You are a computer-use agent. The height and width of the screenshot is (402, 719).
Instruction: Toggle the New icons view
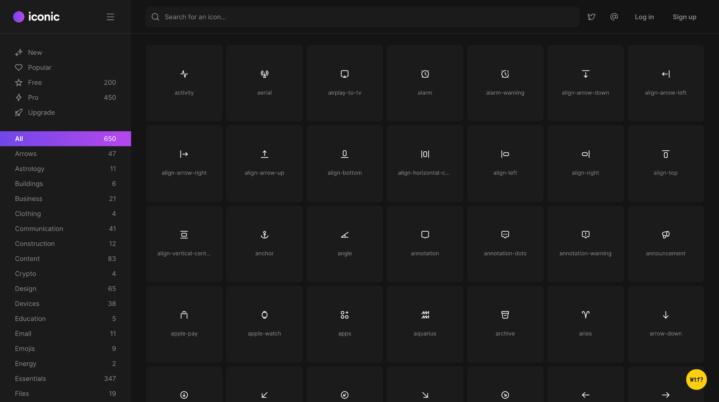coord(35,52)
